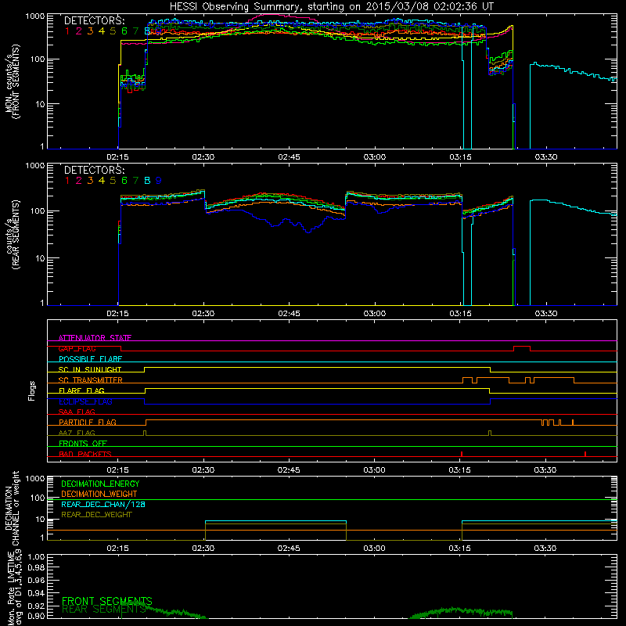Click the FRONT SEGMENTS counts/s axis title
The width and height of the screenshot is (626, 626).
12,81
